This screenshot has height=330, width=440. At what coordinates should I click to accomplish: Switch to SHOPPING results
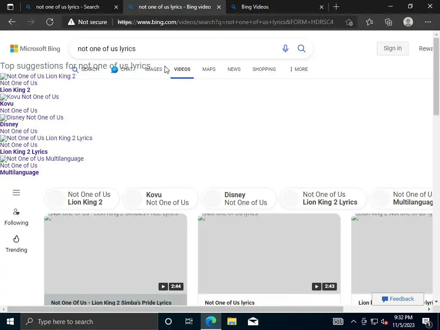point(264,69)
